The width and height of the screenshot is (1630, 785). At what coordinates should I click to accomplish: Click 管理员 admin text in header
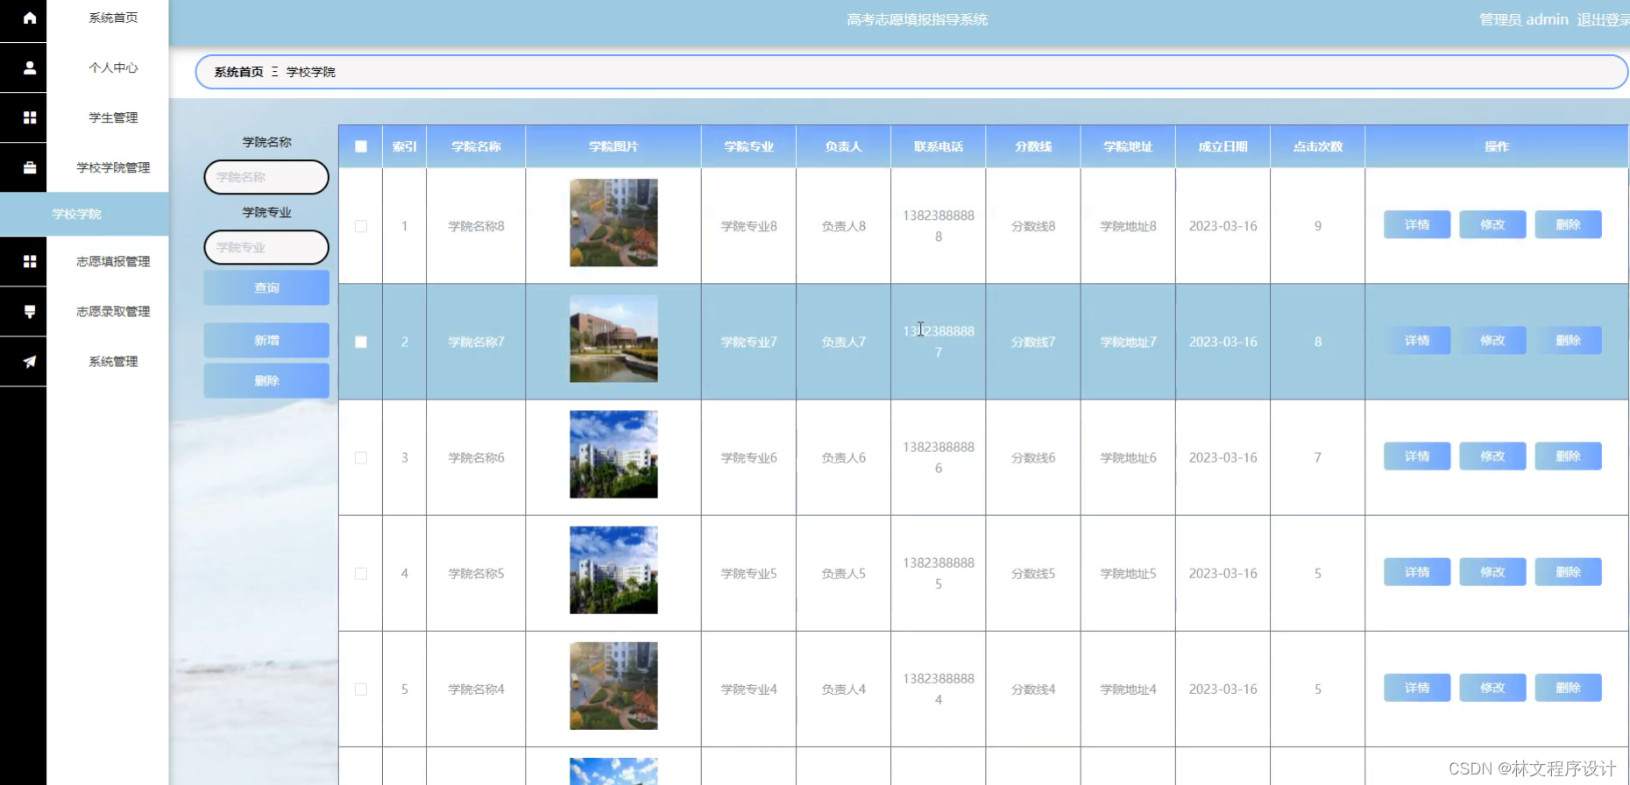tap(1524, 19)
